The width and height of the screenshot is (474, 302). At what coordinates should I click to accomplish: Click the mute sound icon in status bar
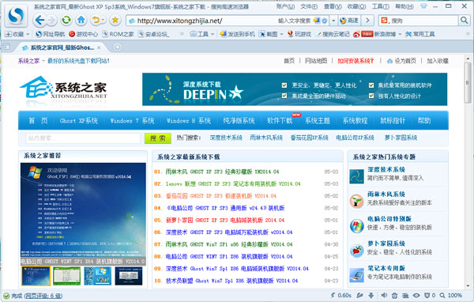click(384, 295)
